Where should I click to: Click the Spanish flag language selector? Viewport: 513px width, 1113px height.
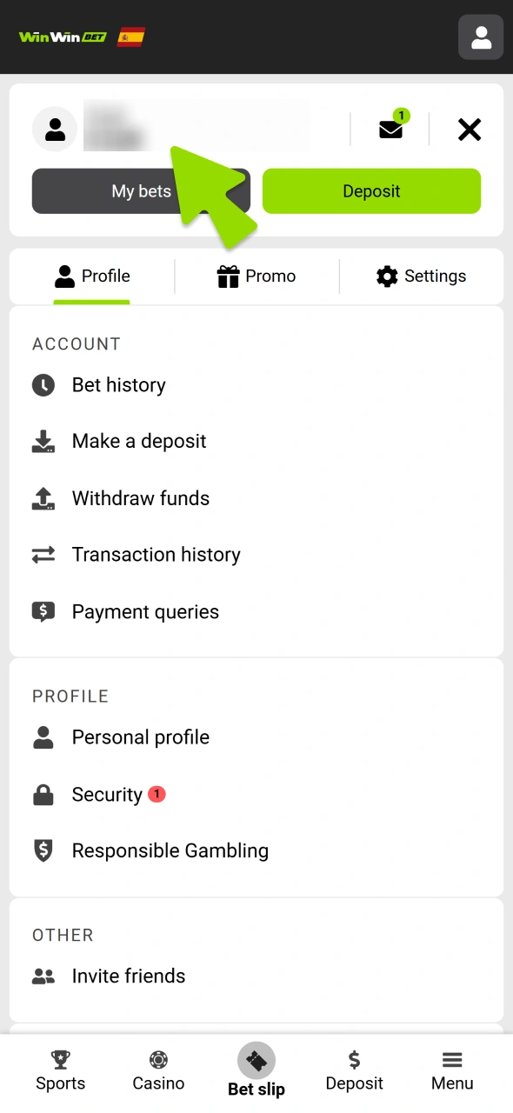(x=131, y=37)
